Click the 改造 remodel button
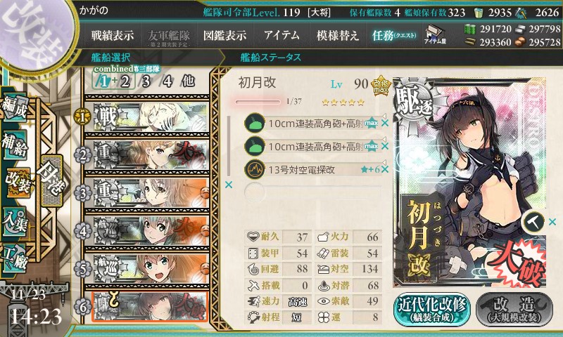563x337 pixels. point(514,310)
